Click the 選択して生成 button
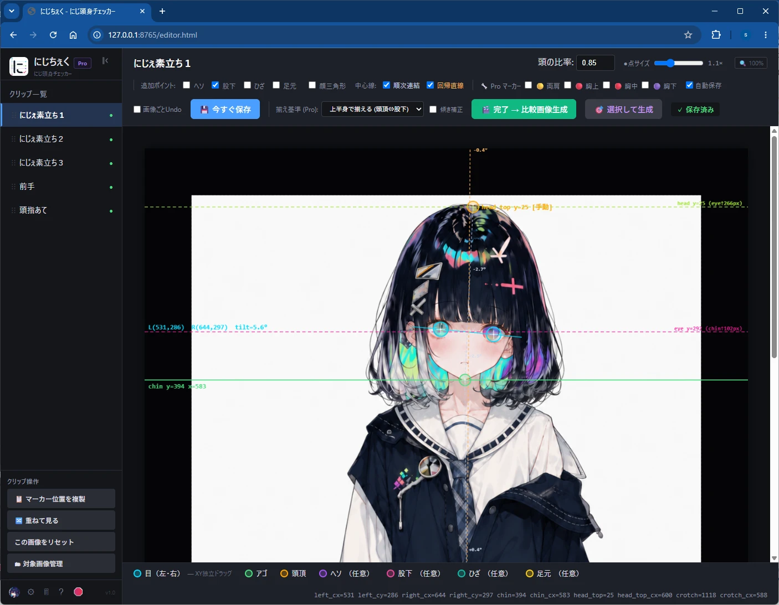Viewport: 779px width, 605px height. click(x=623, y=110)
